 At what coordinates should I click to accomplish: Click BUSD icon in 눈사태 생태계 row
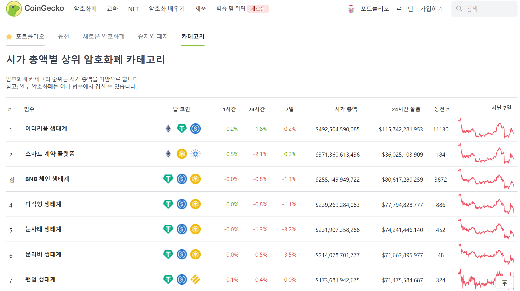[x=195, y=229]
